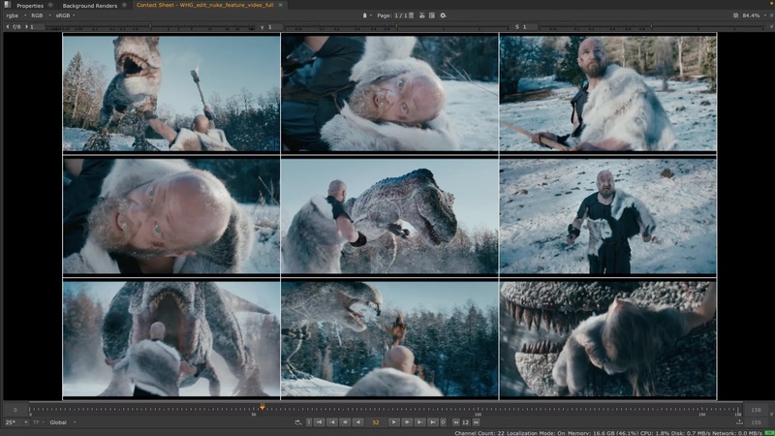Select the T-Rex roaring thumbnail in top-left
The image size is (775, 436).
(171, 93)
